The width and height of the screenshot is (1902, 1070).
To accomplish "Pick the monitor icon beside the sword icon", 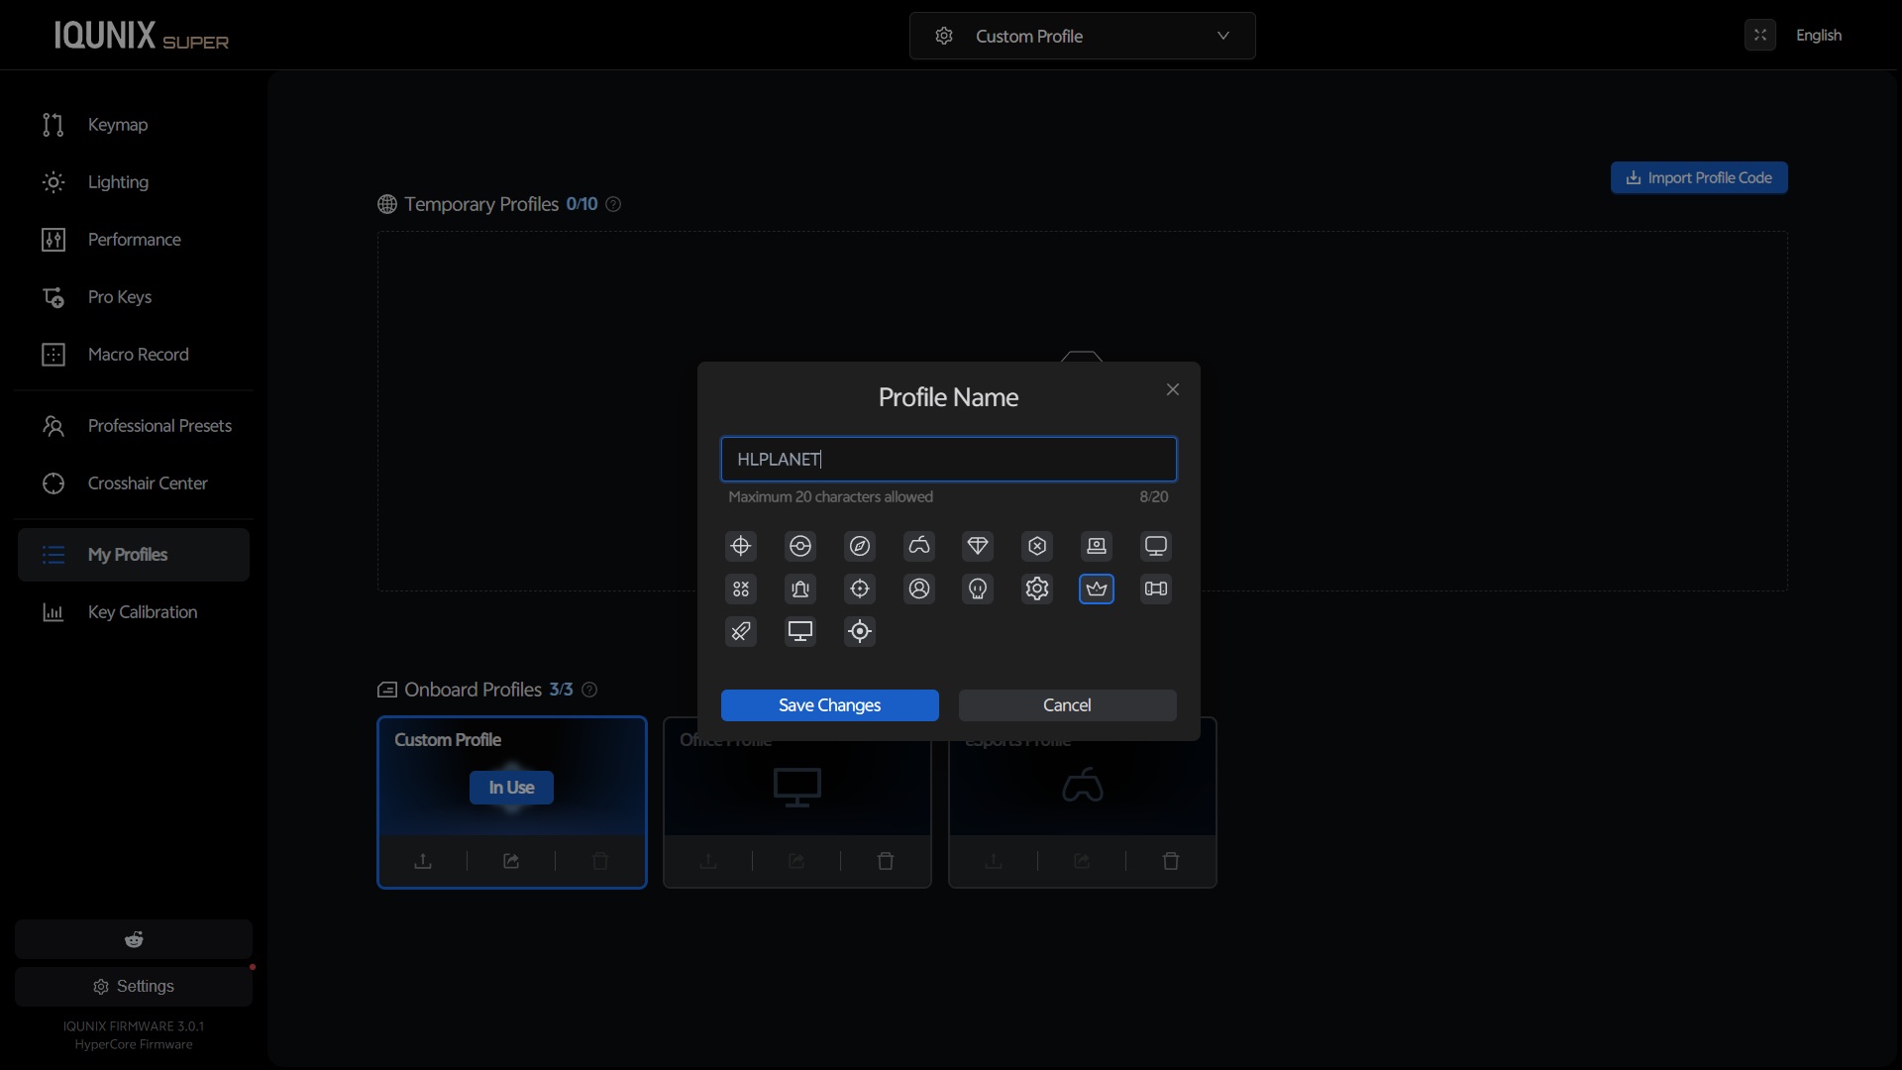I will tap(800, 631).
